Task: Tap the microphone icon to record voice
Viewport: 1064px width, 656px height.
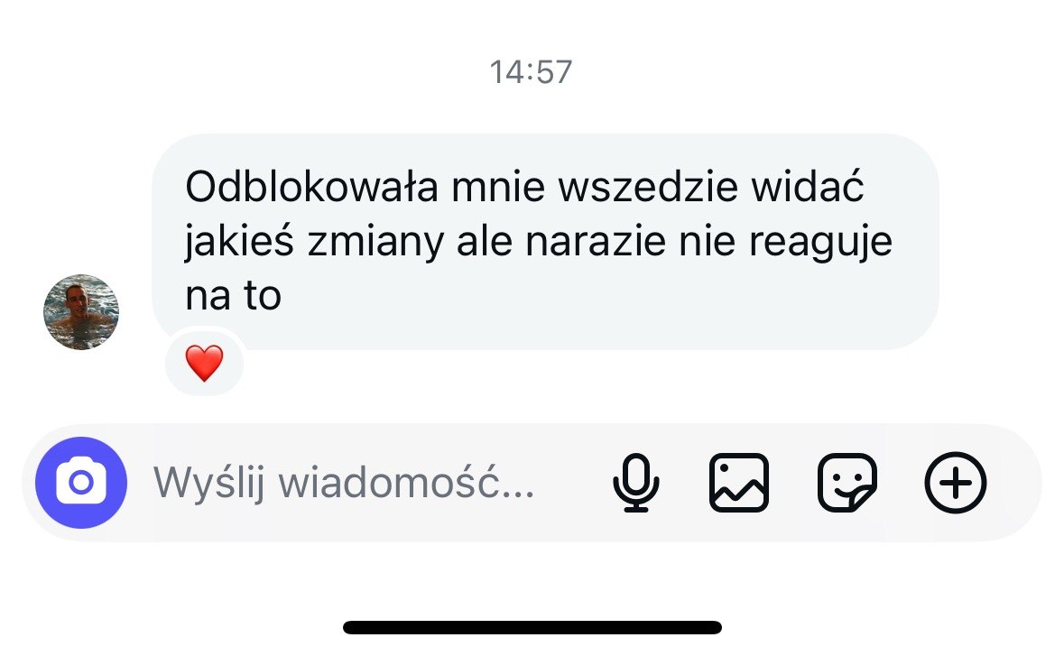Action: click(636, 483)
